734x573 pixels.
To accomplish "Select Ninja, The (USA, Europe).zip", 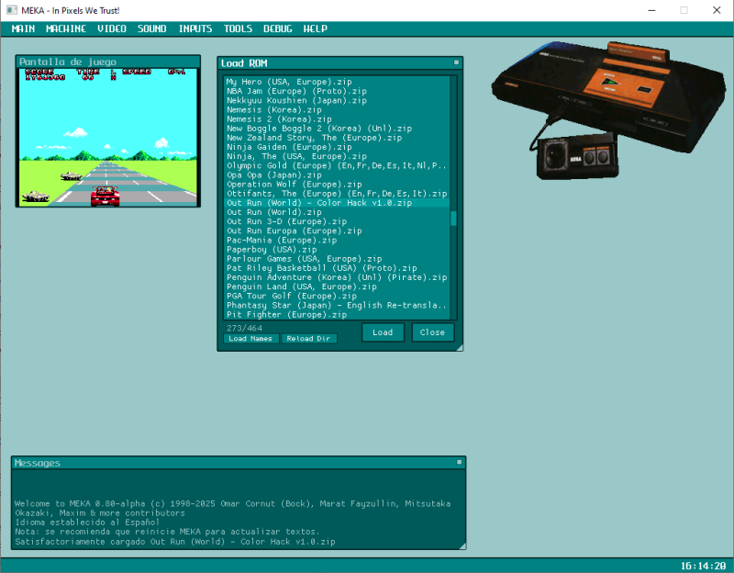I will pos(337,156).
